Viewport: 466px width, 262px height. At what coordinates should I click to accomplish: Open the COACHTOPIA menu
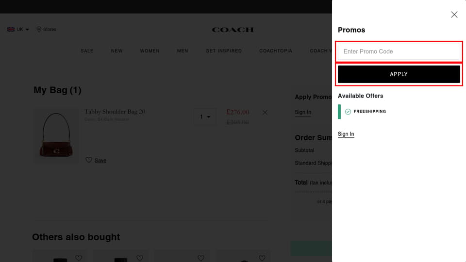(x=276, y=51)
